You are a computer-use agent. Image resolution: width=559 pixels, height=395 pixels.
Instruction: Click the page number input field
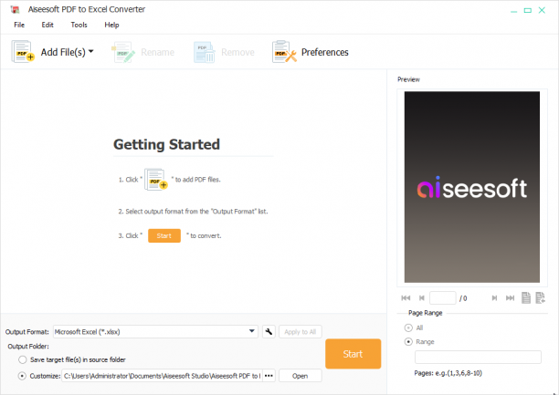[443, 297]
